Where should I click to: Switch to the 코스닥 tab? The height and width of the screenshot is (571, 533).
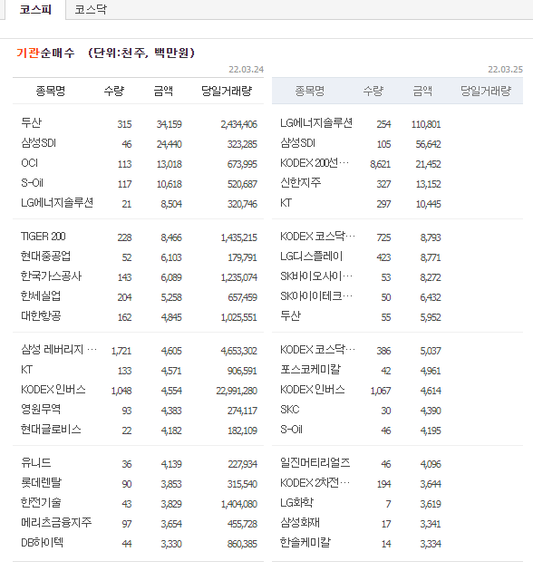click(x=91, y=9)
